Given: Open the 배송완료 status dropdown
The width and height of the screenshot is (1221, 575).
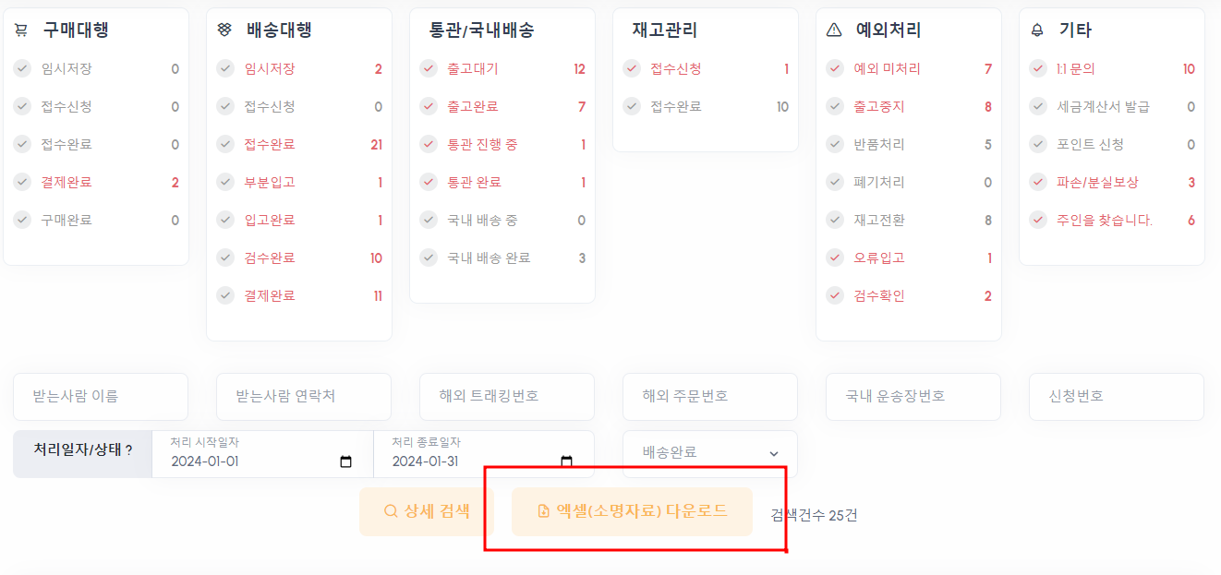Looking at the screenshot, I should click(x=709, y=452).
